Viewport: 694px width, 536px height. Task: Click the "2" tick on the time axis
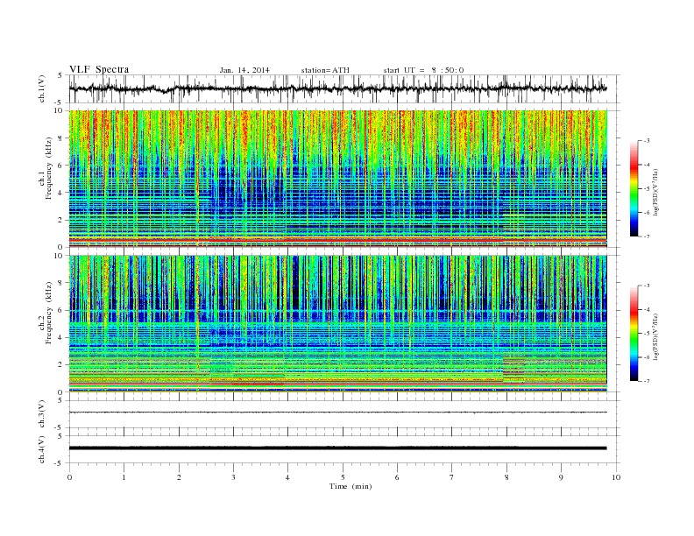[x=179, y=477]
